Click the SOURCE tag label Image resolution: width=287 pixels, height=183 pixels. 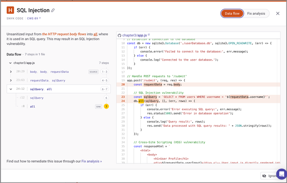94,72
